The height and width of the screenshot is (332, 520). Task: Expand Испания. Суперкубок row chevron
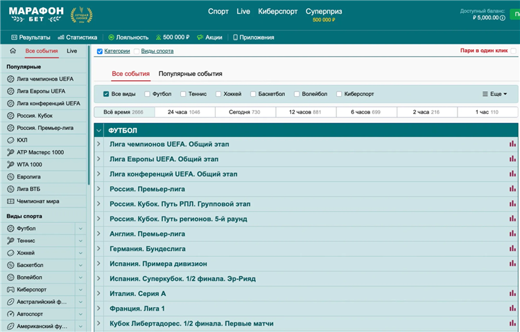pos(98,279)
